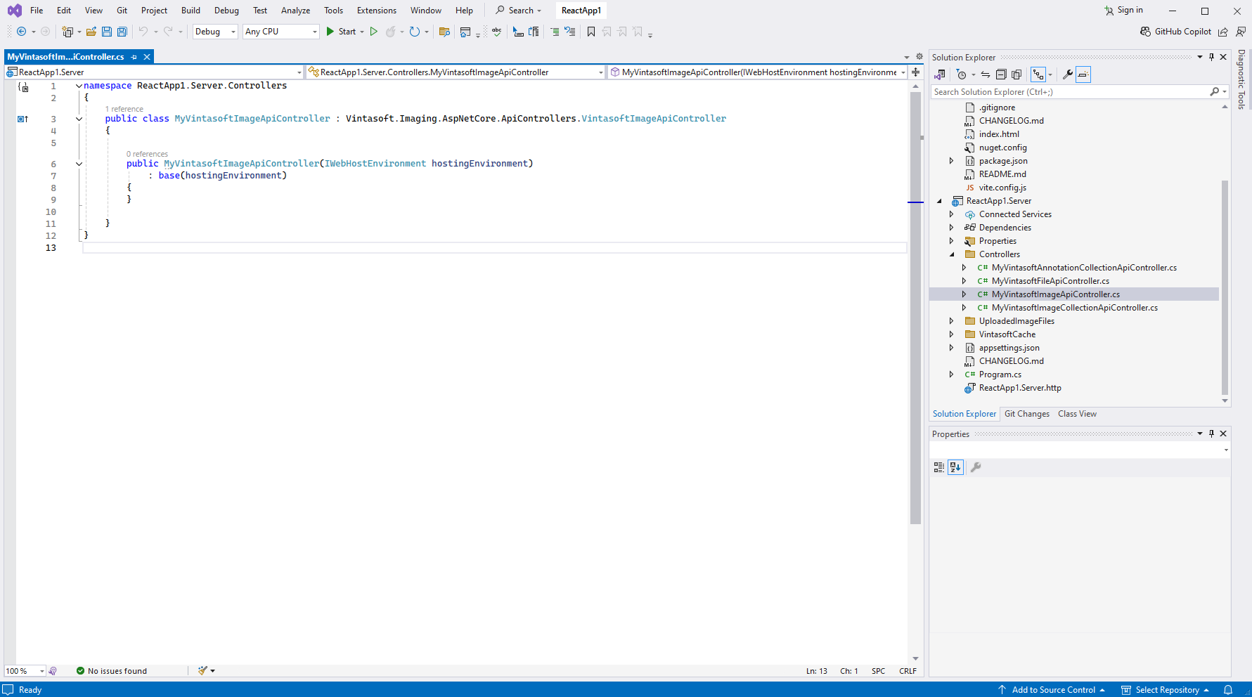
Task: Click the Start debugging button
Action: point(341,32)
